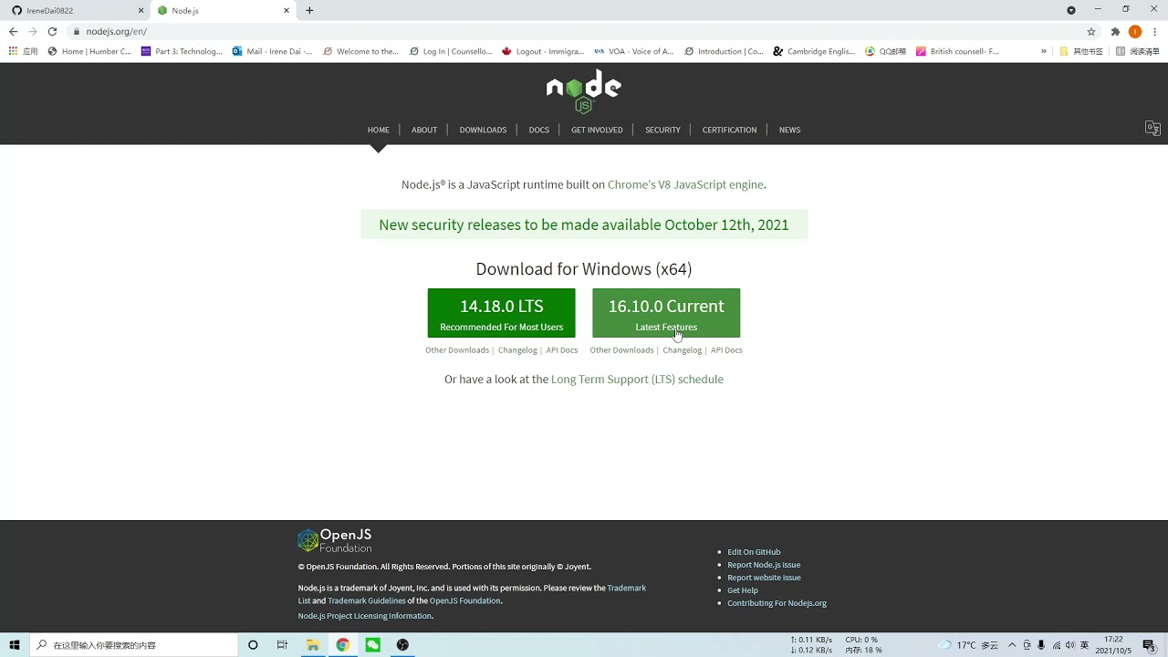Open the Trademark List link in the footer
The width and height of the screenshot is (1168, 657).
[x=472, y=594]
